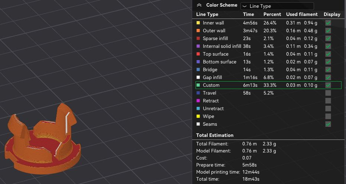Select the Sparse infill label
346x184 pixels.
point(216,38)
